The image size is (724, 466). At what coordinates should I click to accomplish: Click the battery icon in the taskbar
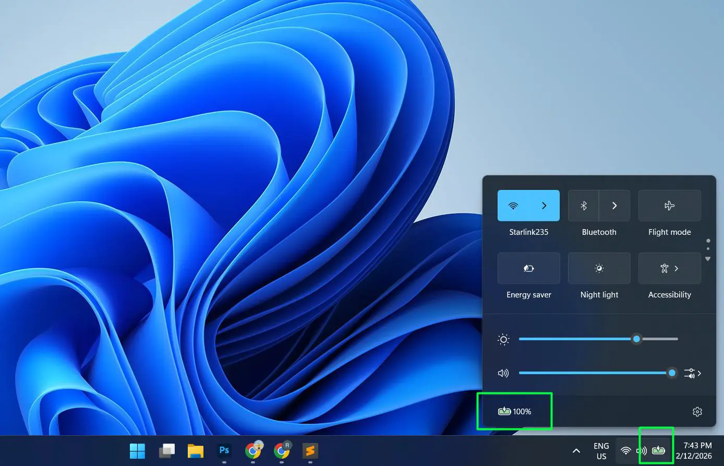[x=658, y=450]
